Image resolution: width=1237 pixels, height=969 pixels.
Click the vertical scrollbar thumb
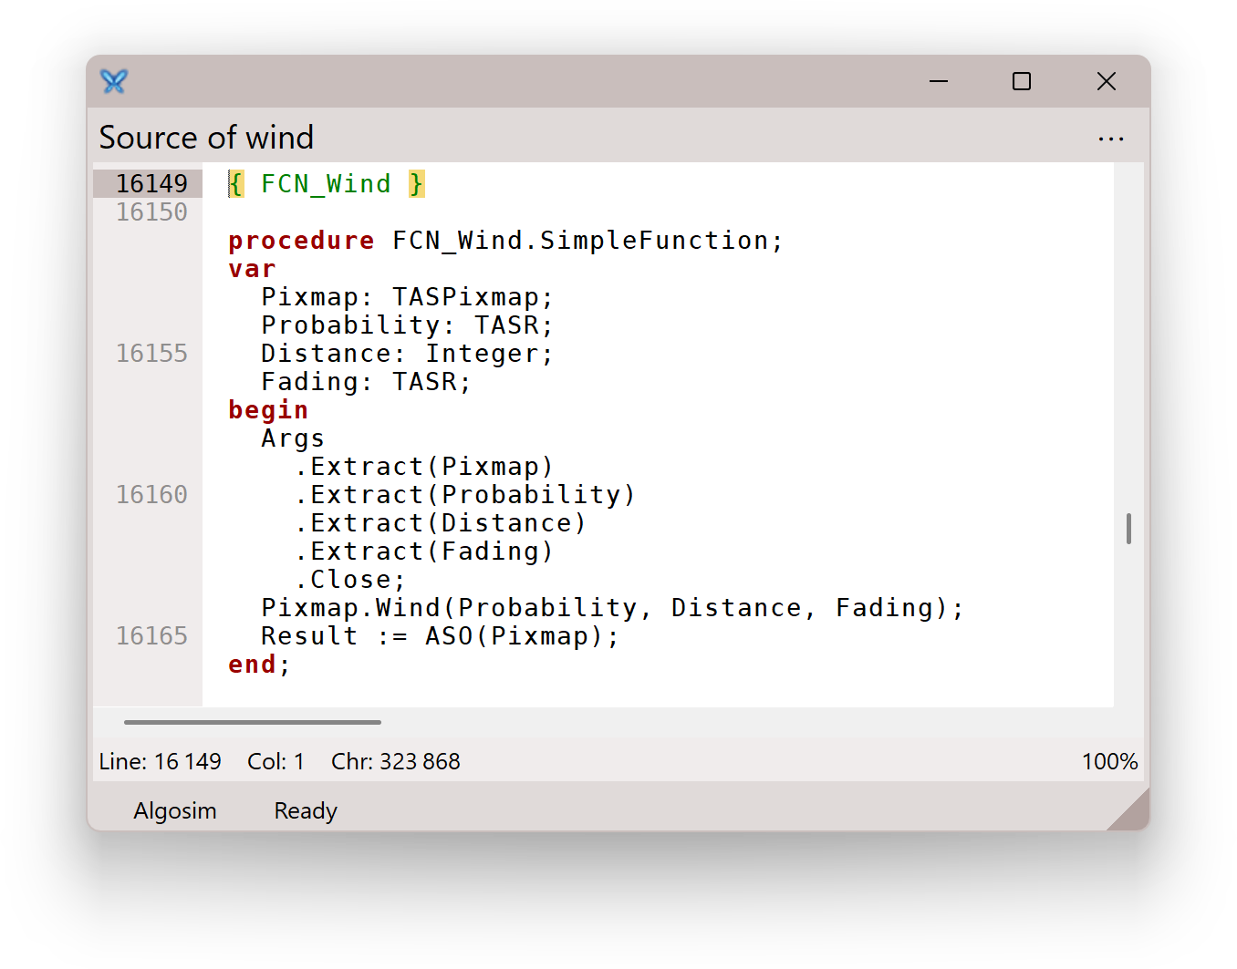1128,529
